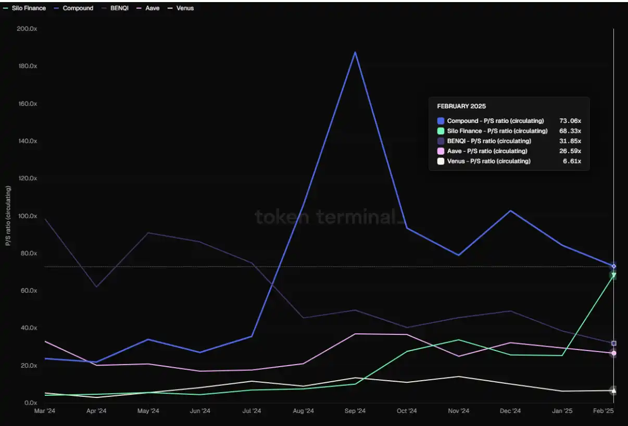Image resolution: width=628 pixels, height=426 pixels.
Task: Click the Compound diamond marker at Feb '25
Action: (x=613, y=266)
